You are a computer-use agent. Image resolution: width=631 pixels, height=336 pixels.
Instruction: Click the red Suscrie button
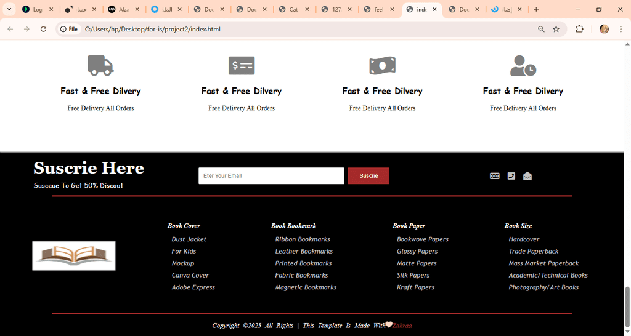pos(368,176)
